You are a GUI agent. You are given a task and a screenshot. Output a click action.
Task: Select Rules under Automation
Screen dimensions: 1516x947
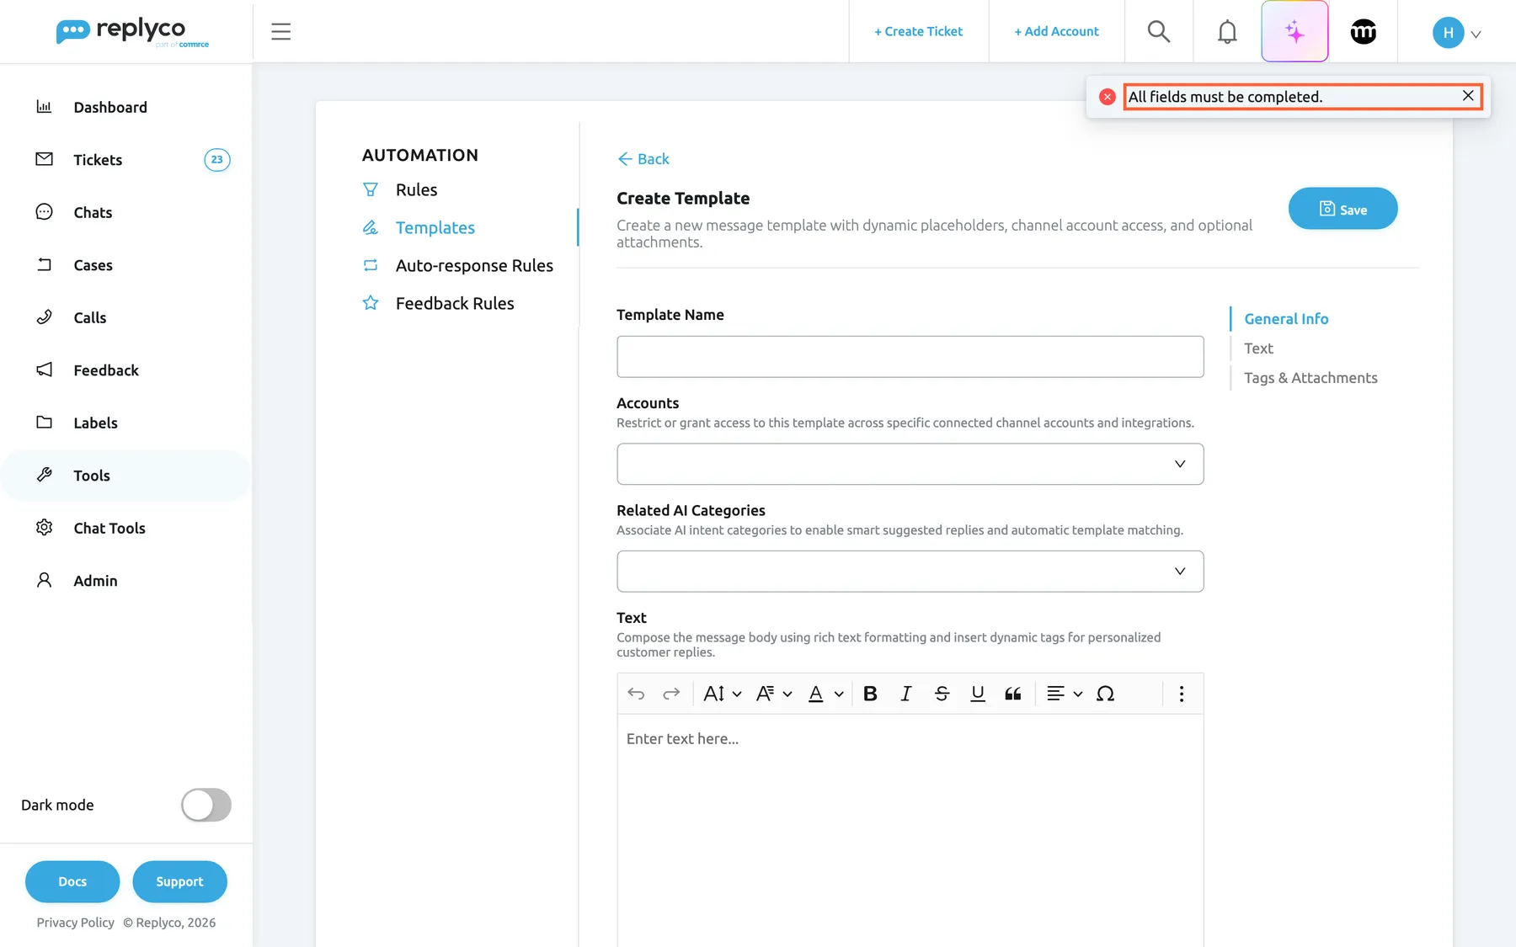pyautogui.click(x=416, y=189)
